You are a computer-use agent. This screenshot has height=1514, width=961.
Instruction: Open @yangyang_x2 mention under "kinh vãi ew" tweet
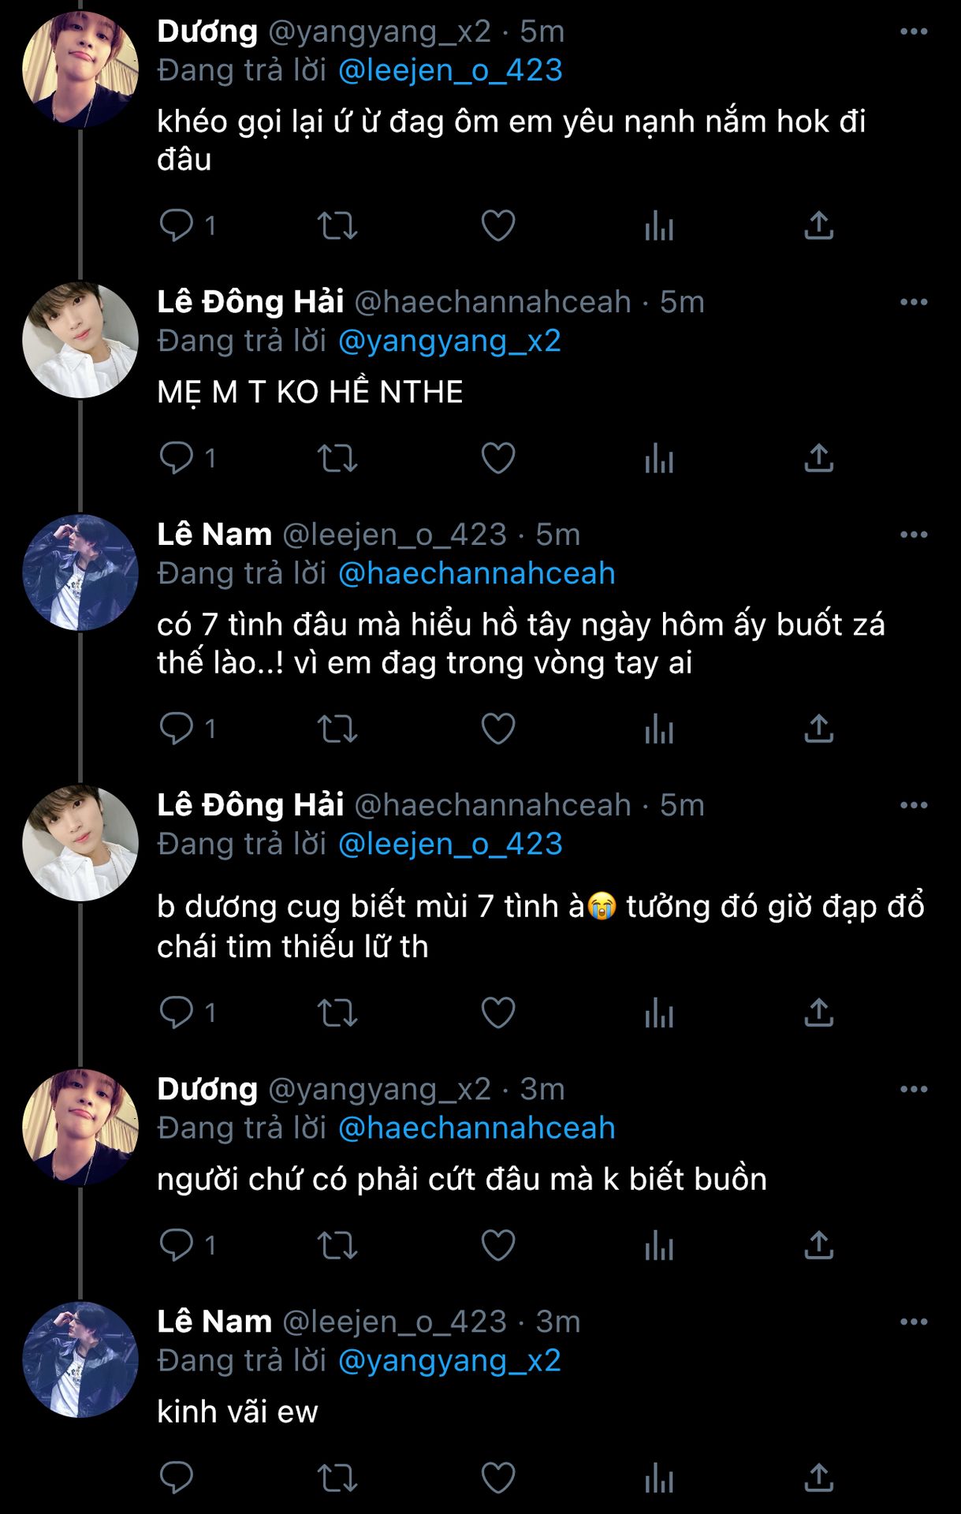449,1360
